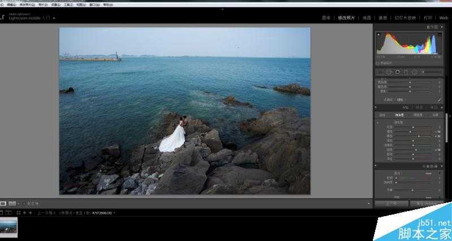The image size is (452, 241).
Task: Select the photo thumbnail in filmstrip
Action: (x=9, y=227)
